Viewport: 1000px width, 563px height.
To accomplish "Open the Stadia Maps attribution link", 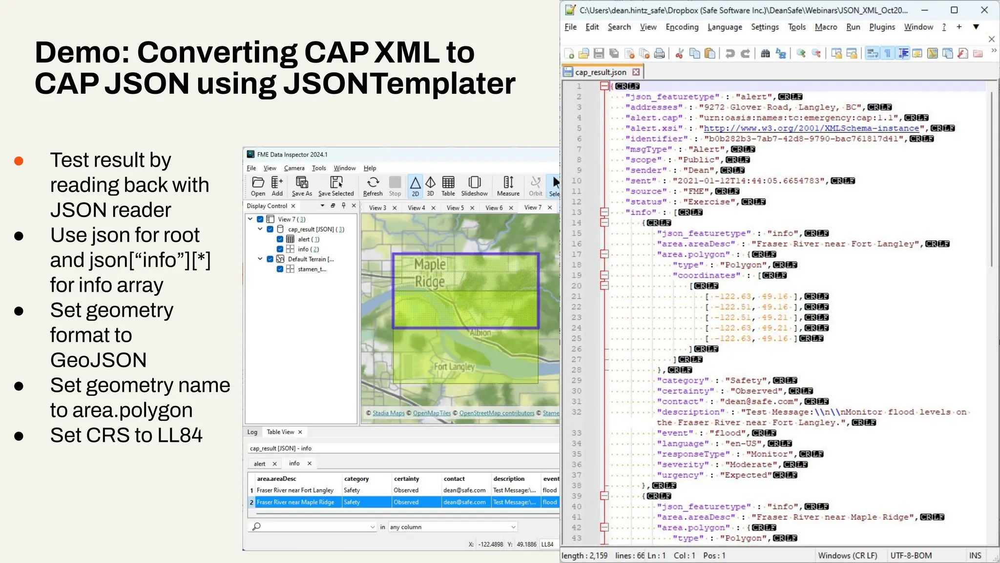I will [x=389, y=413].
